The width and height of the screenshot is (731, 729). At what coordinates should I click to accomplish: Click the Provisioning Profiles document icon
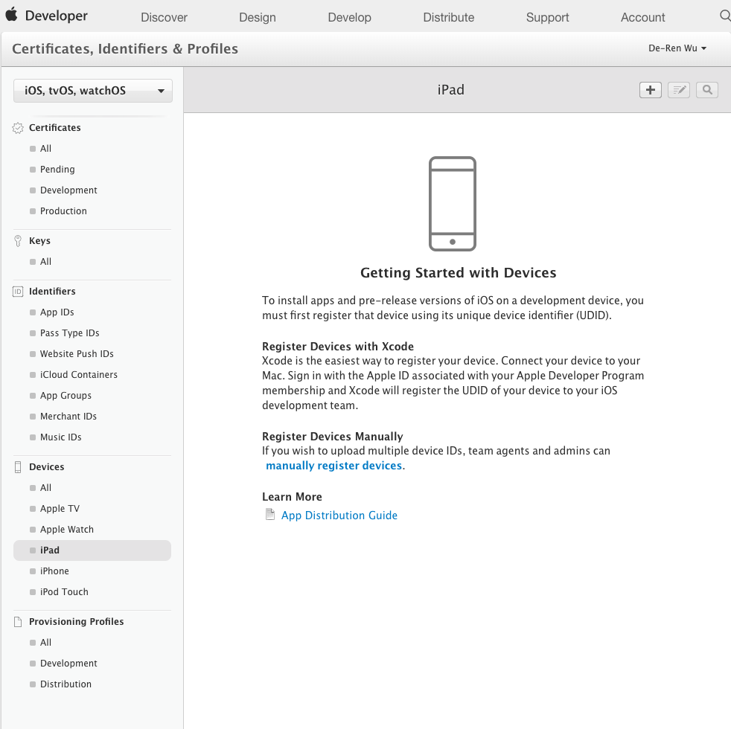point(19,622)
